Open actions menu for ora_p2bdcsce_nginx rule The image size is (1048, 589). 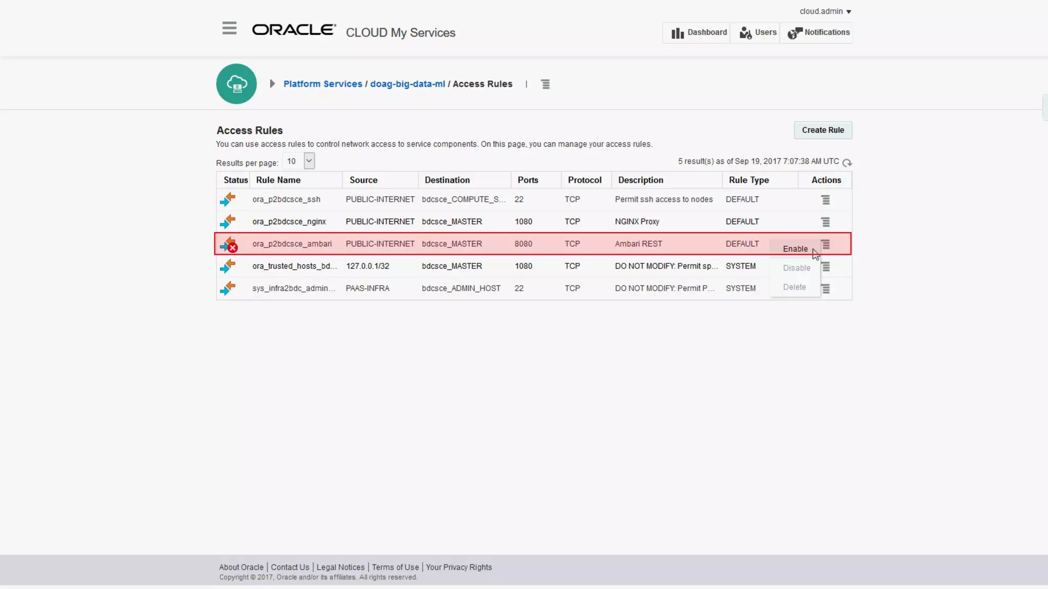(825, 222)
